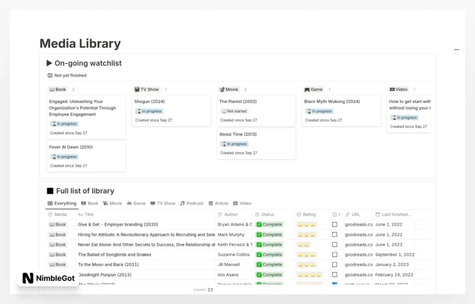The width and height of the screenshot is (475, 304).
Task: Click Complete status in Give & Get row
Action: (270, 225)
